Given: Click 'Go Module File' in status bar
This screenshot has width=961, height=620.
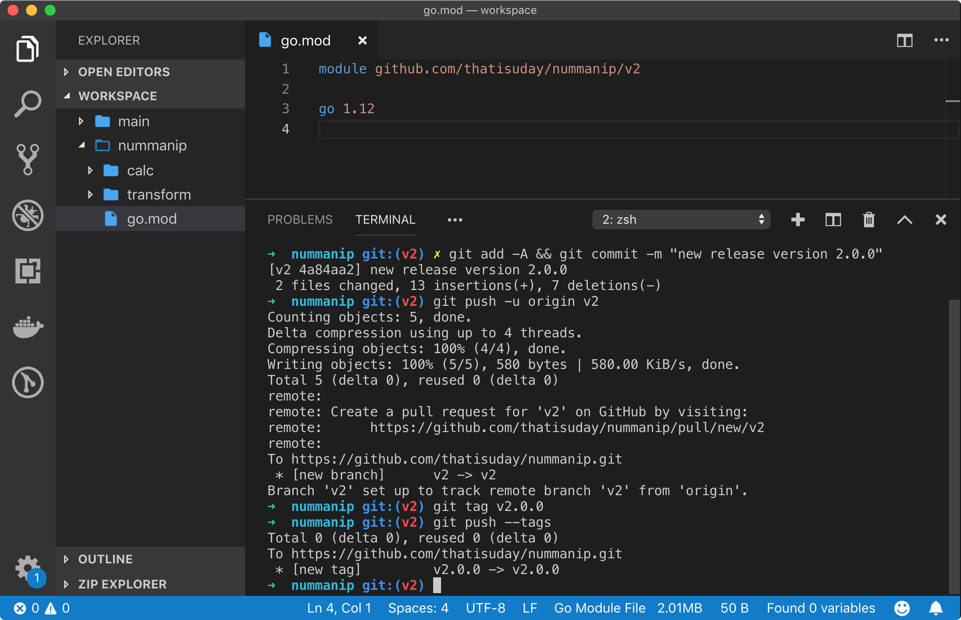Looking at the screenshot, I should (x=600, y=608).
